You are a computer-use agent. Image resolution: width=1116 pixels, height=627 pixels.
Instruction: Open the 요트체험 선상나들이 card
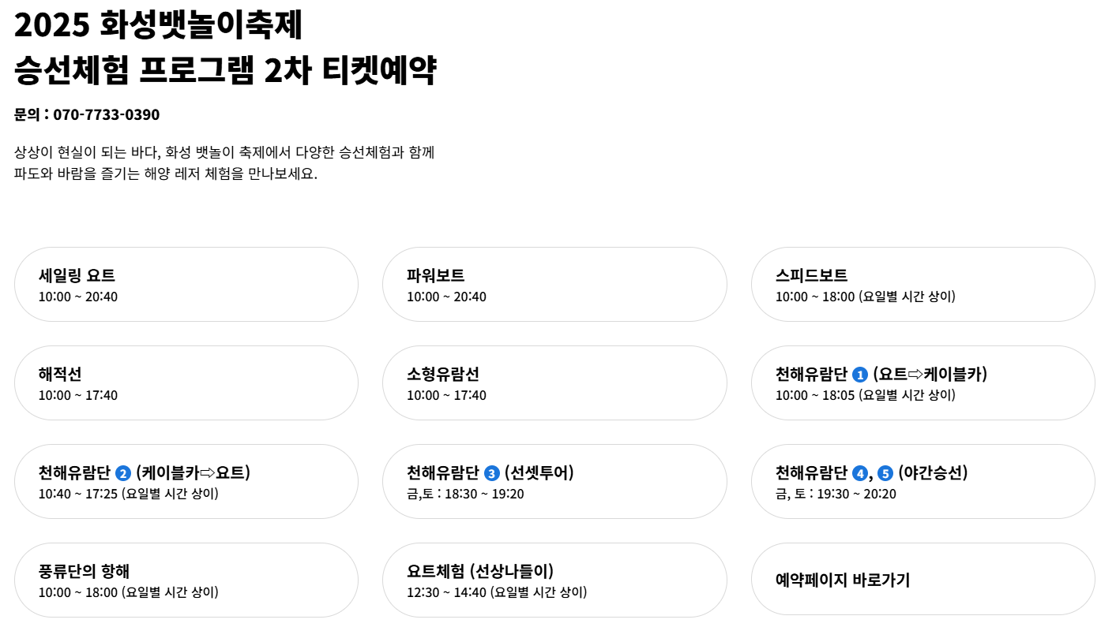[555, 579]
